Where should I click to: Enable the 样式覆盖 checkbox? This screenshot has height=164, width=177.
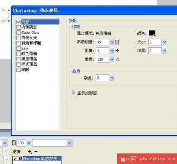point(19,64)
